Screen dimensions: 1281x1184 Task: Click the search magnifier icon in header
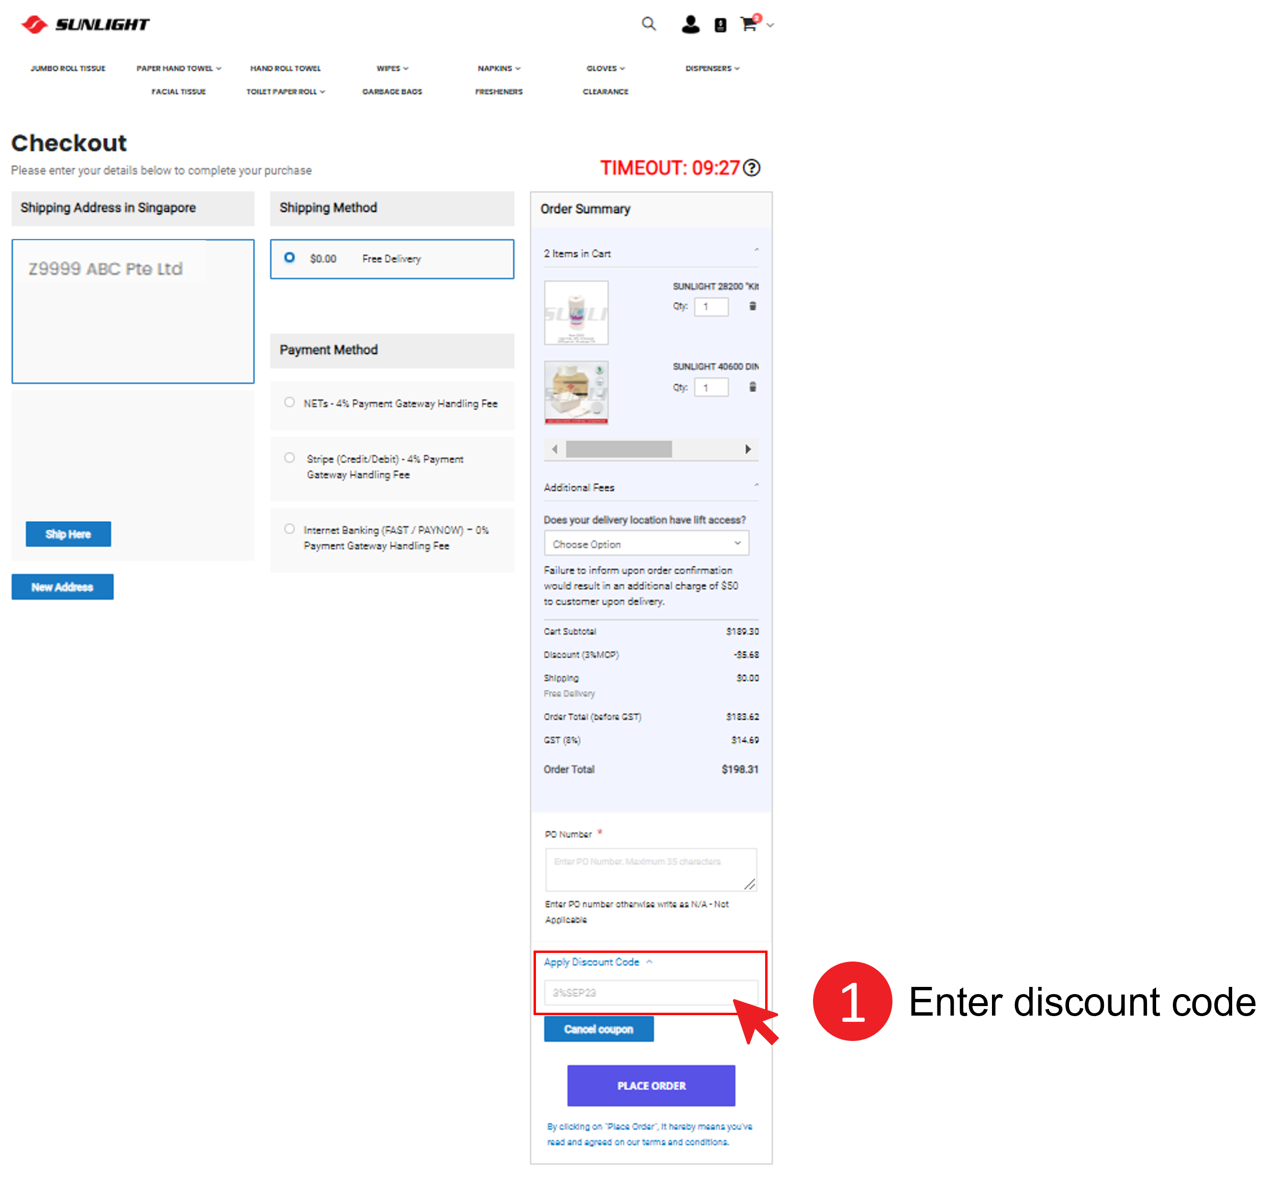648,24
